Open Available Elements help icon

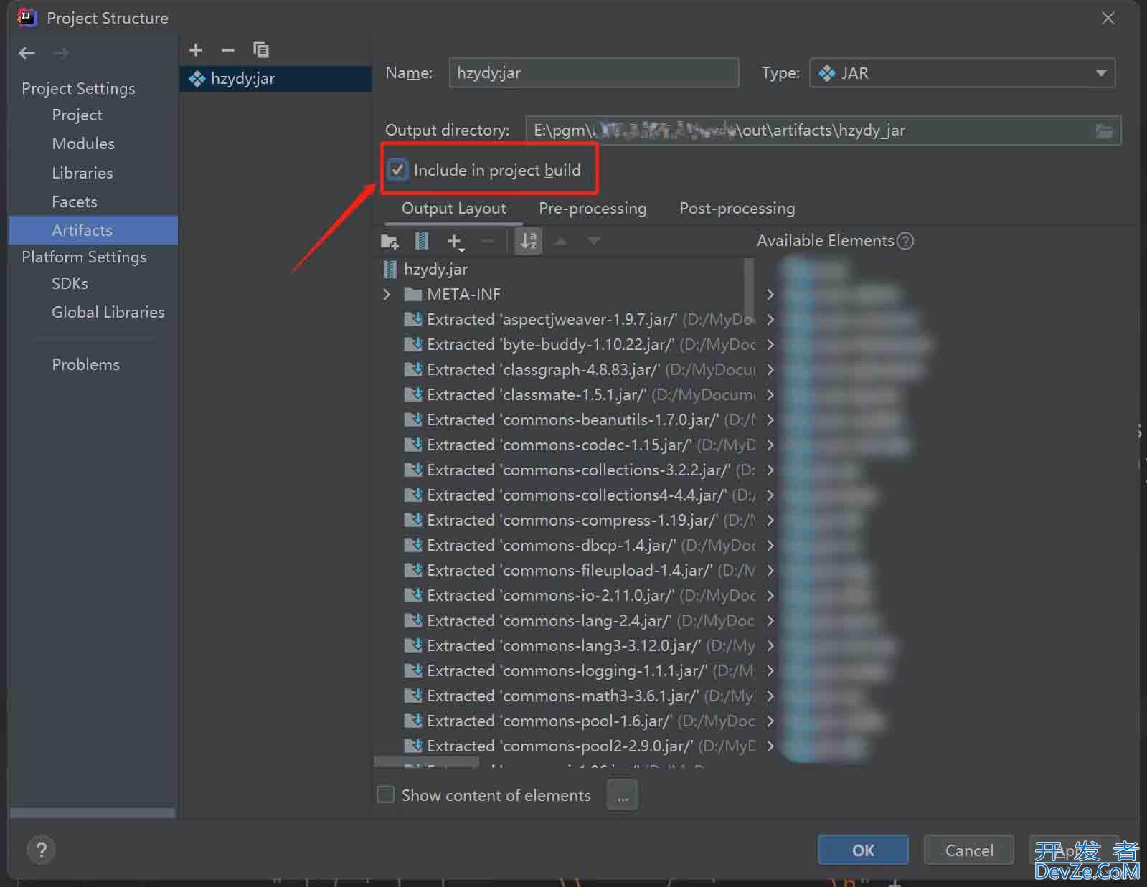tap(906, 241)
